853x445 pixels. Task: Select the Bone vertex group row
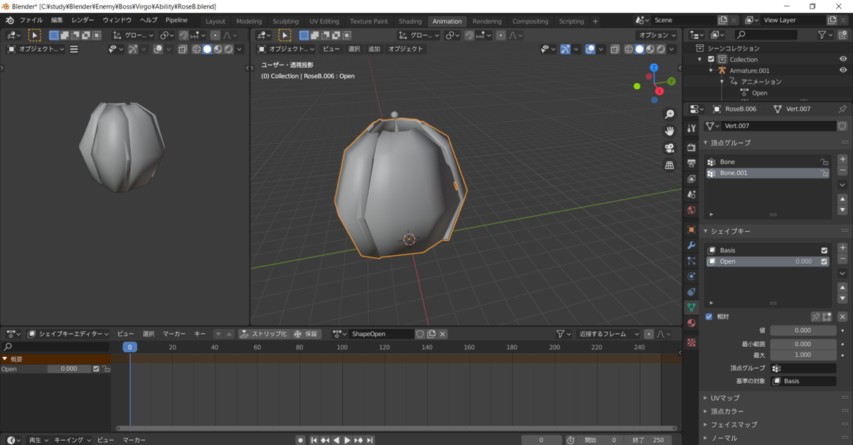[768, 162]
